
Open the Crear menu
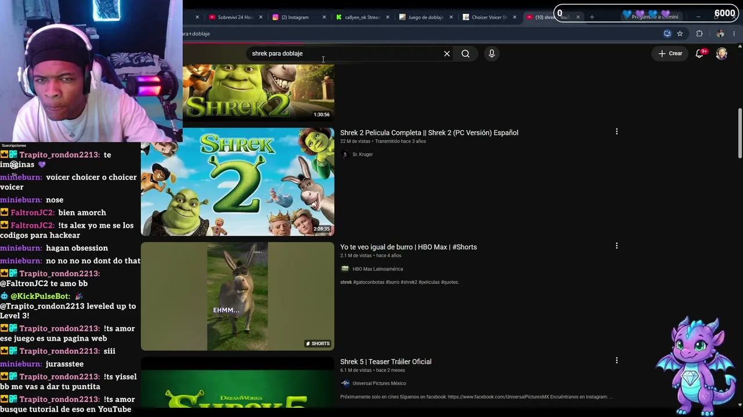pos(670,53)
